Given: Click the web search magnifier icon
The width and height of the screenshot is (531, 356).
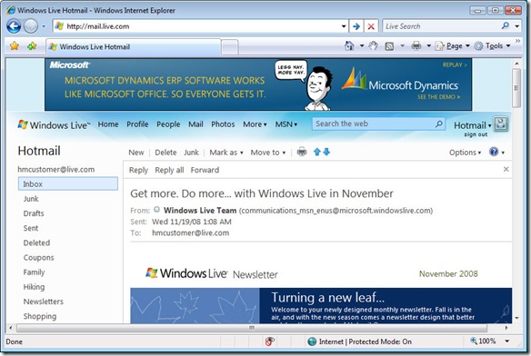Looking at the screenshot, I should 439,124.
